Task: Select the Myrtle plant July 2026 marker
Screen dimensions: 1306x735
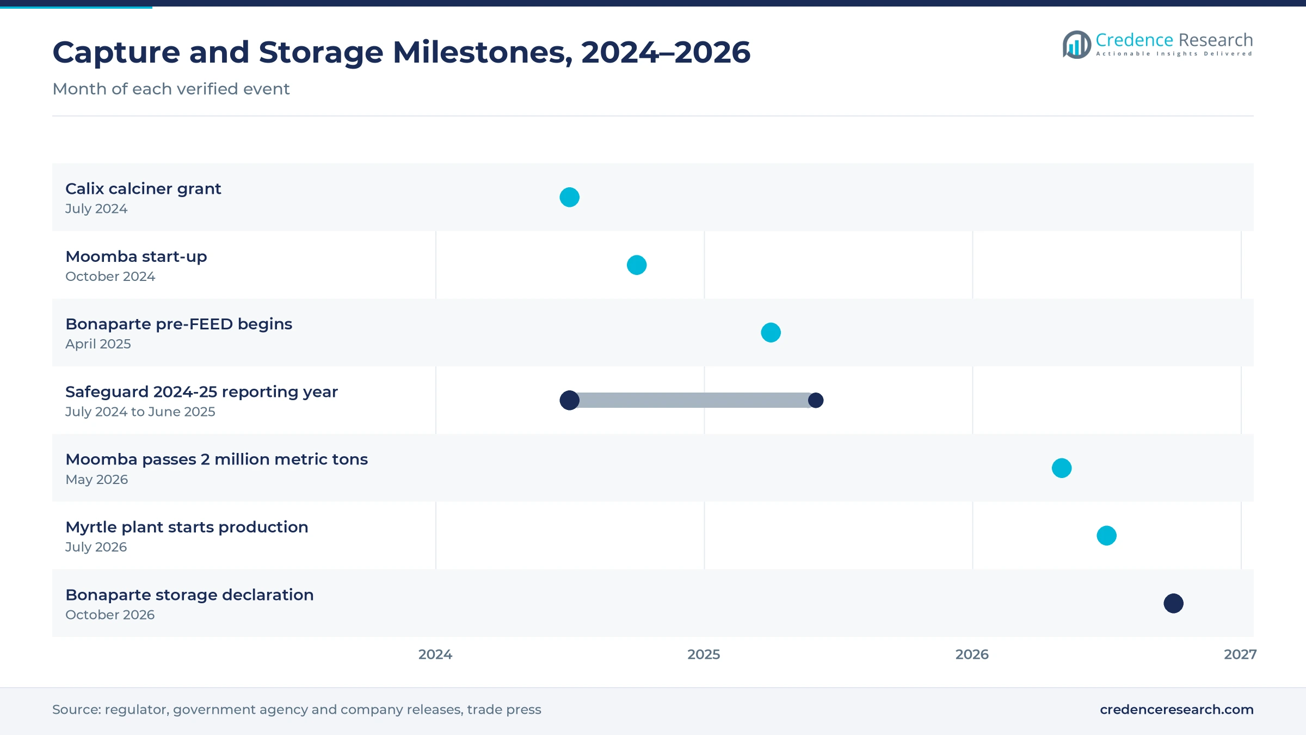Action: pos(1106,536)
